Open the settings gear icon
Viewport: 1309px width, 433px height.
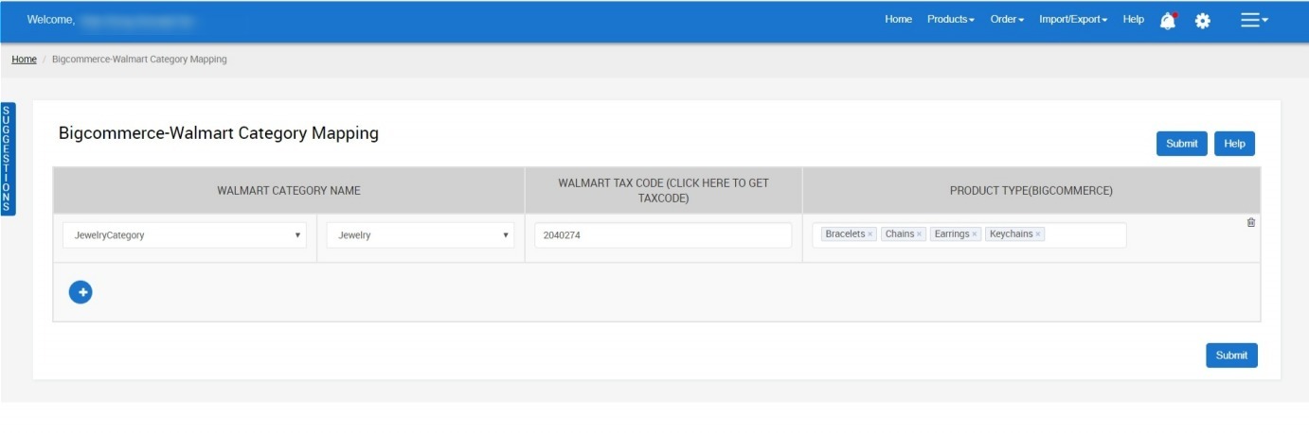pyautogui.click(x=1203, y=20)
